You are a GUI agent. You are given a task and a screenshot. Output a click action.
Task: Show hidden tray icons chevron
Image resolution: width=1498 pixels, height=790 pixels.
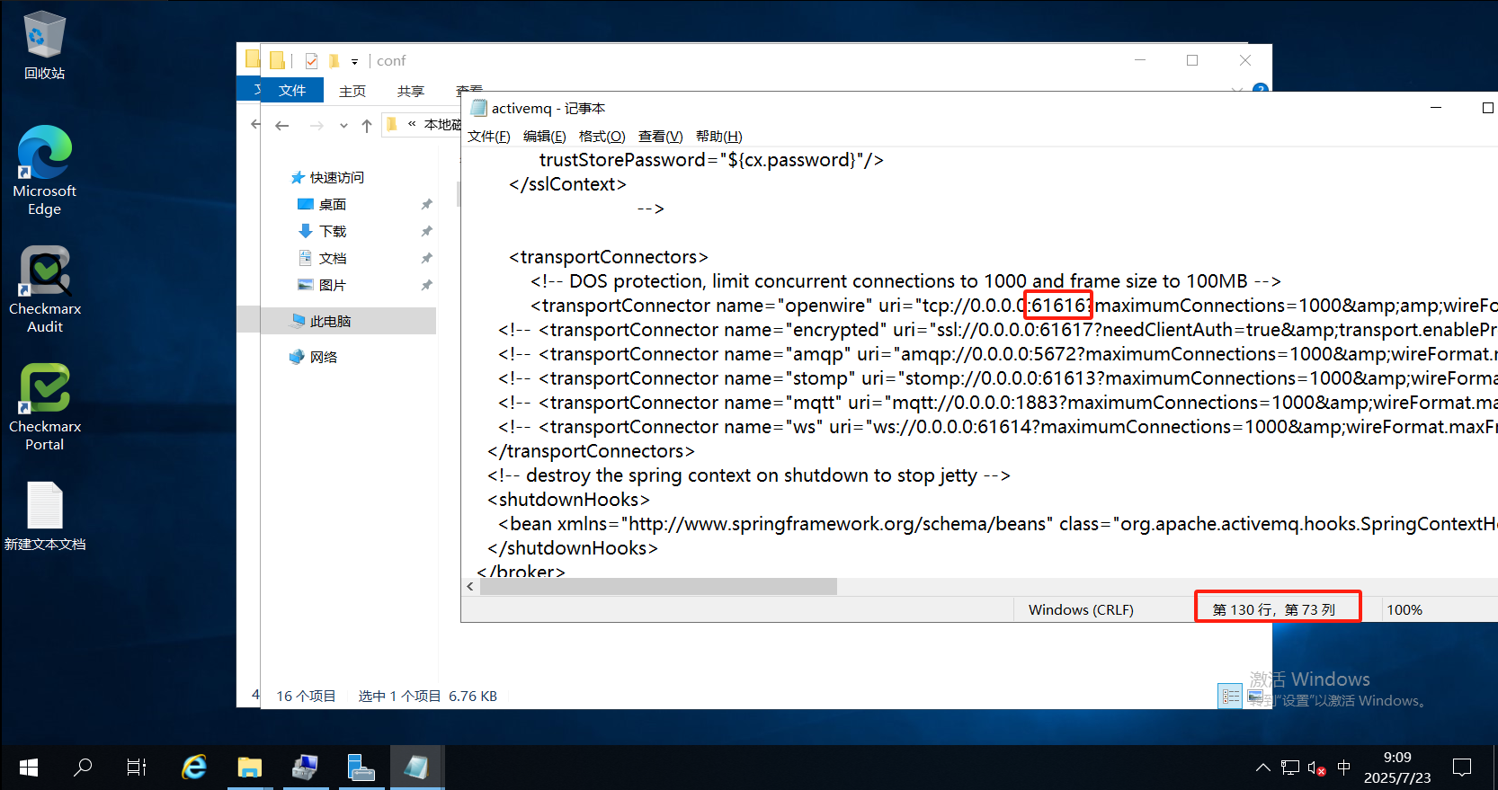(x=1263, y=768)
